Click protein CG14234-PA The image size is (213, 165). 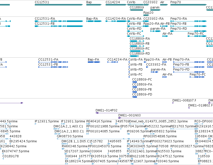click(x=117, y=60)
